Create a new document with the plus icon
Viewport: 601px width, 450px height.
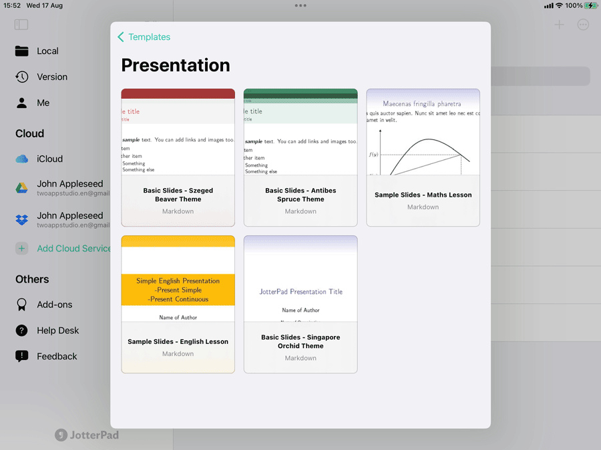(x=559, y=24)
